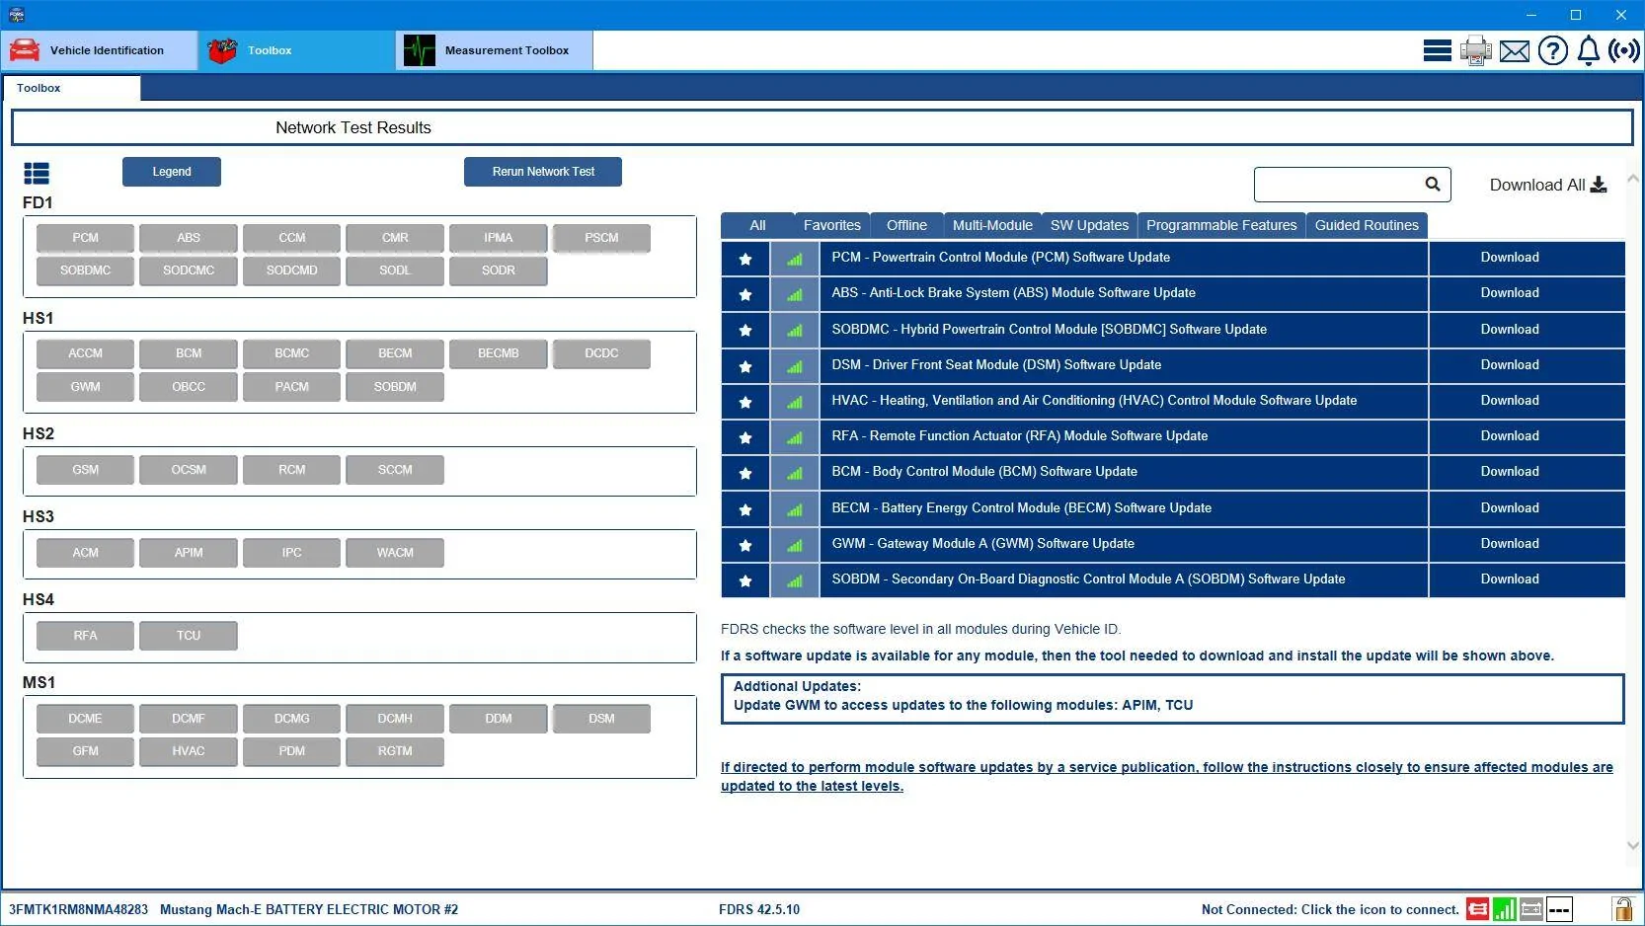Open notifications bell icon
The height and width of the screenshot is (926, 1645).
click(1588, 50)
